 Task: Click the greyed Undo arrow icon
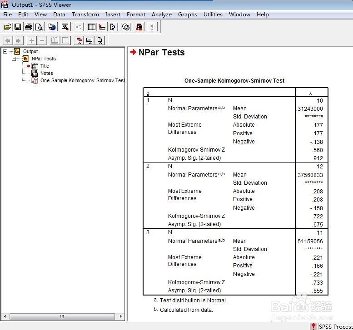[x=78, y=27]
